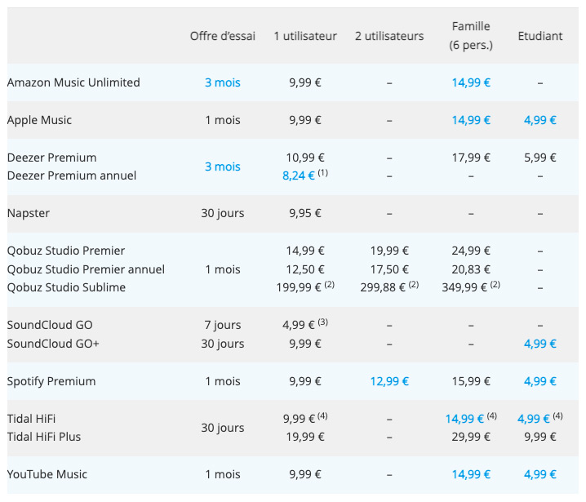Select Deezer Premium 10,99 € price
The height and width of the screenshot is (502, 586).
pyautogui.click(x=305, y=158)
